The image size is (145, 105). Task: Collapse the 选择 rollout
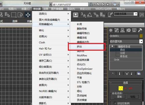[x=111, y=83]
